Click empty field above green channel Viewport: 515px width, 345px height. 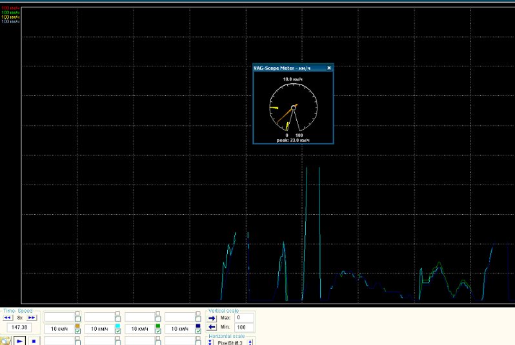click(139, 317)
